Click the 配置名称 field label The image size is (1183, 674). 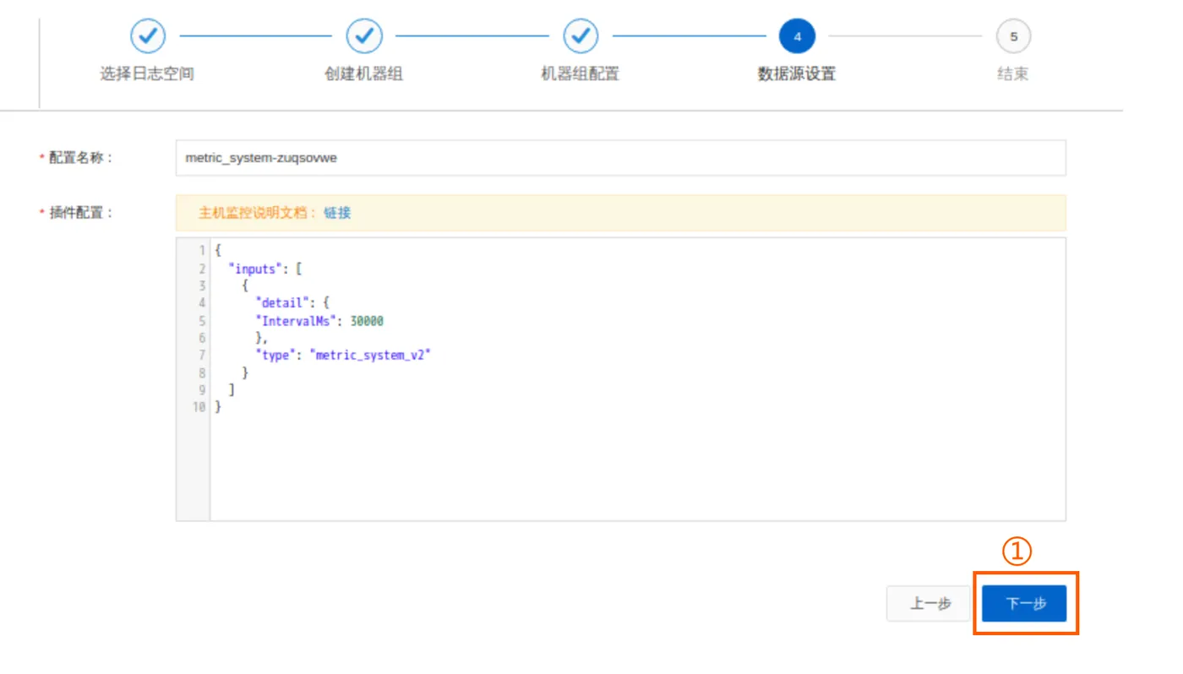click(80, 158)
